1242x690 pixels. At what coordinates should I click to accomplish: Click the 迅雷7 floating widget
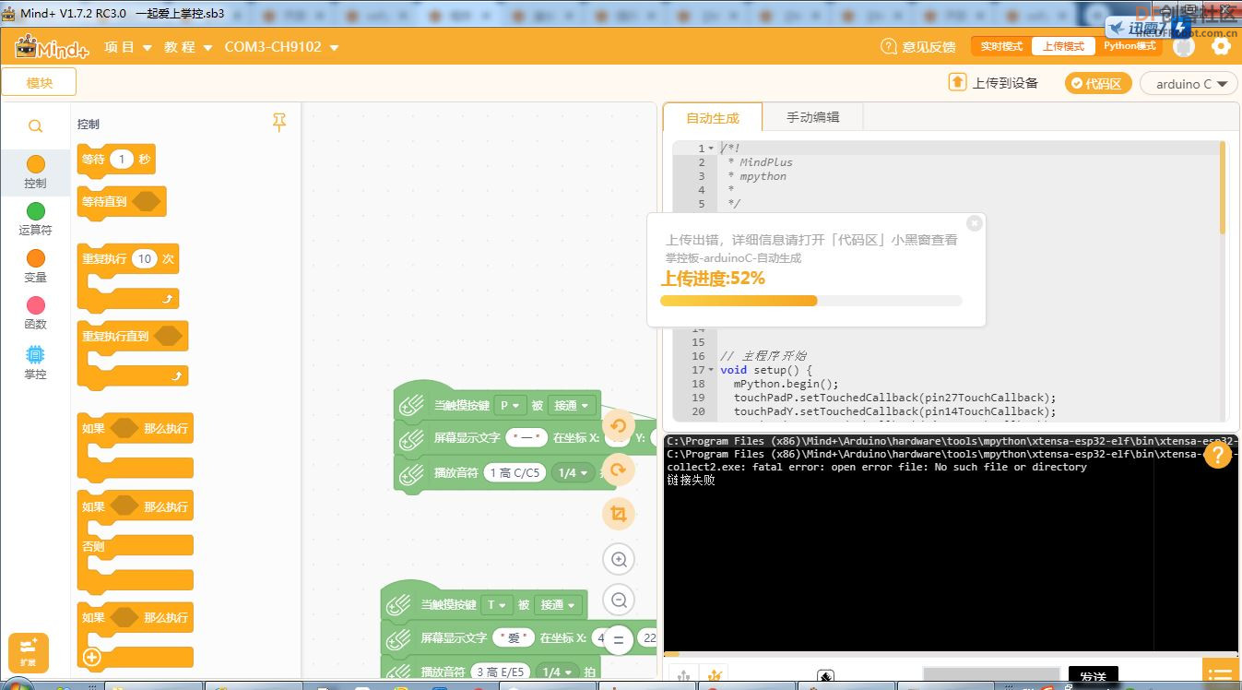1149,29
